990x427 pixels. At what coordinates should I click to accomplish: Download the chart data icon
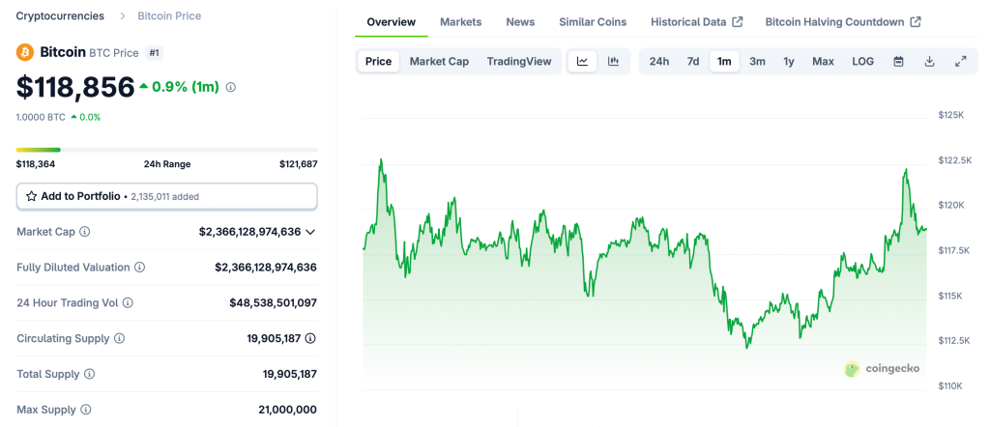(x=929, y=61)
